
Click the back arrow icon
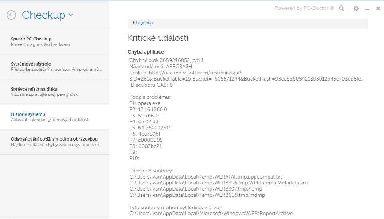[11, 15]
